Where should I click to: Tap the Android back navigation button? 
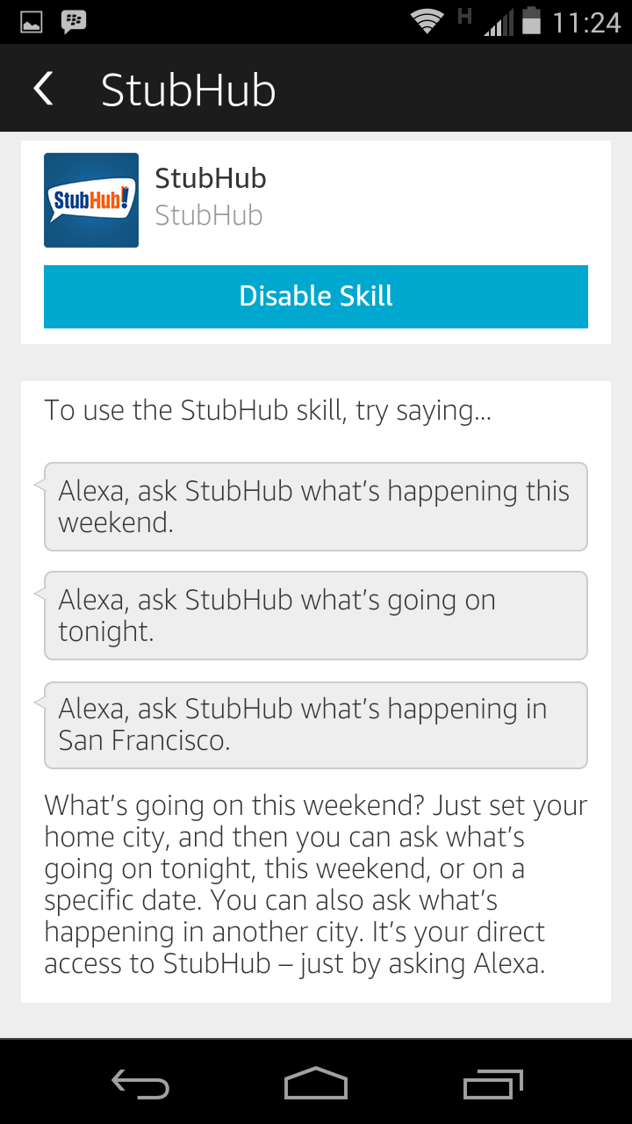pyautogui.click(x=140, y=1084)
